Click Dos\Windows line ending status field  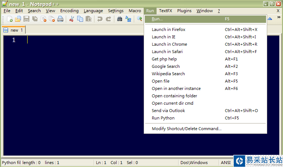[x=194, y=163]
